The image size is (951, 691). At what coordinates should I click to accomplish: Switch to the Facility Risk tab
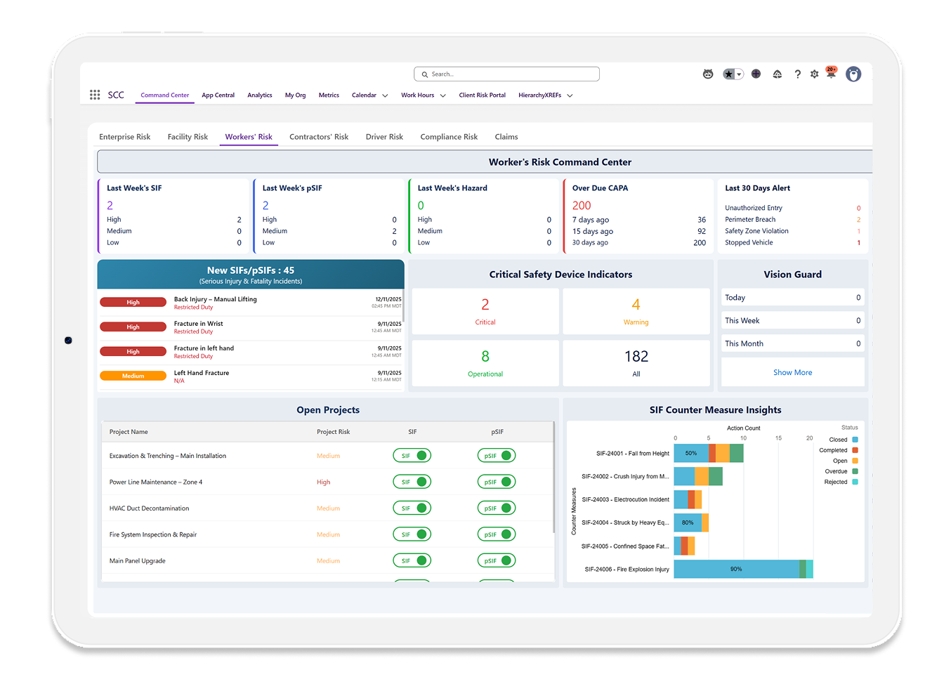(188, 137)
